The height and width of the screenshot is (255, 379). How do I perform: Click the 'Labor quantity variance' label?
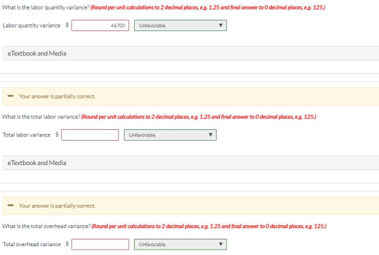point(32,25)
